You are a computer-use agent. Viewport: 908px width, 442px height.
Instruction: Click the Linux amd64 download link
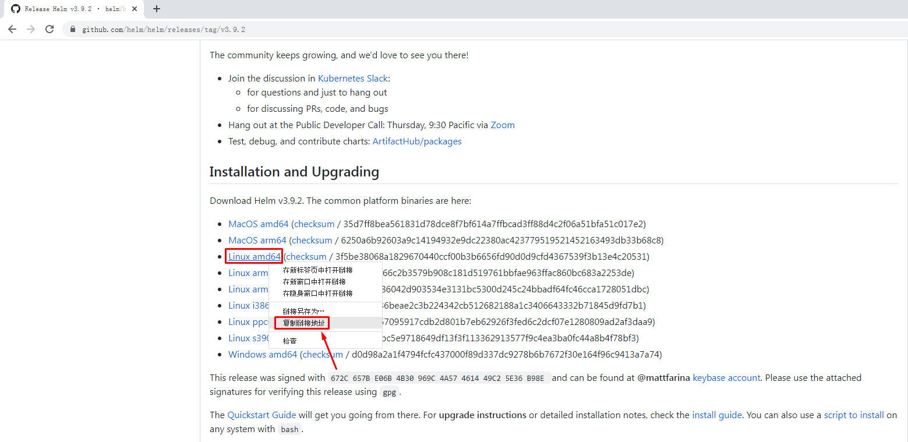click(x=255, y=256)
